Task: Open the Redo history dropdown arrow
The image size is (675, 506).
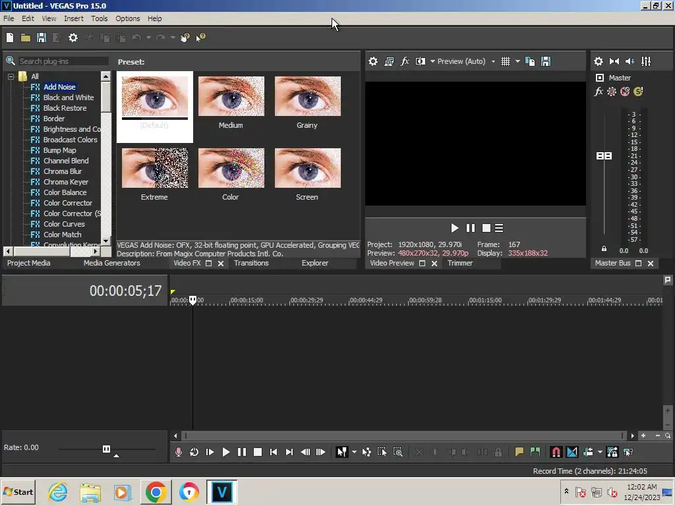Action: tap(173, 38)
